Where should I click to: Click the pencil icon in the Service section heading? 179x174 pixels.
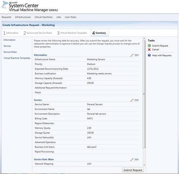132,100
